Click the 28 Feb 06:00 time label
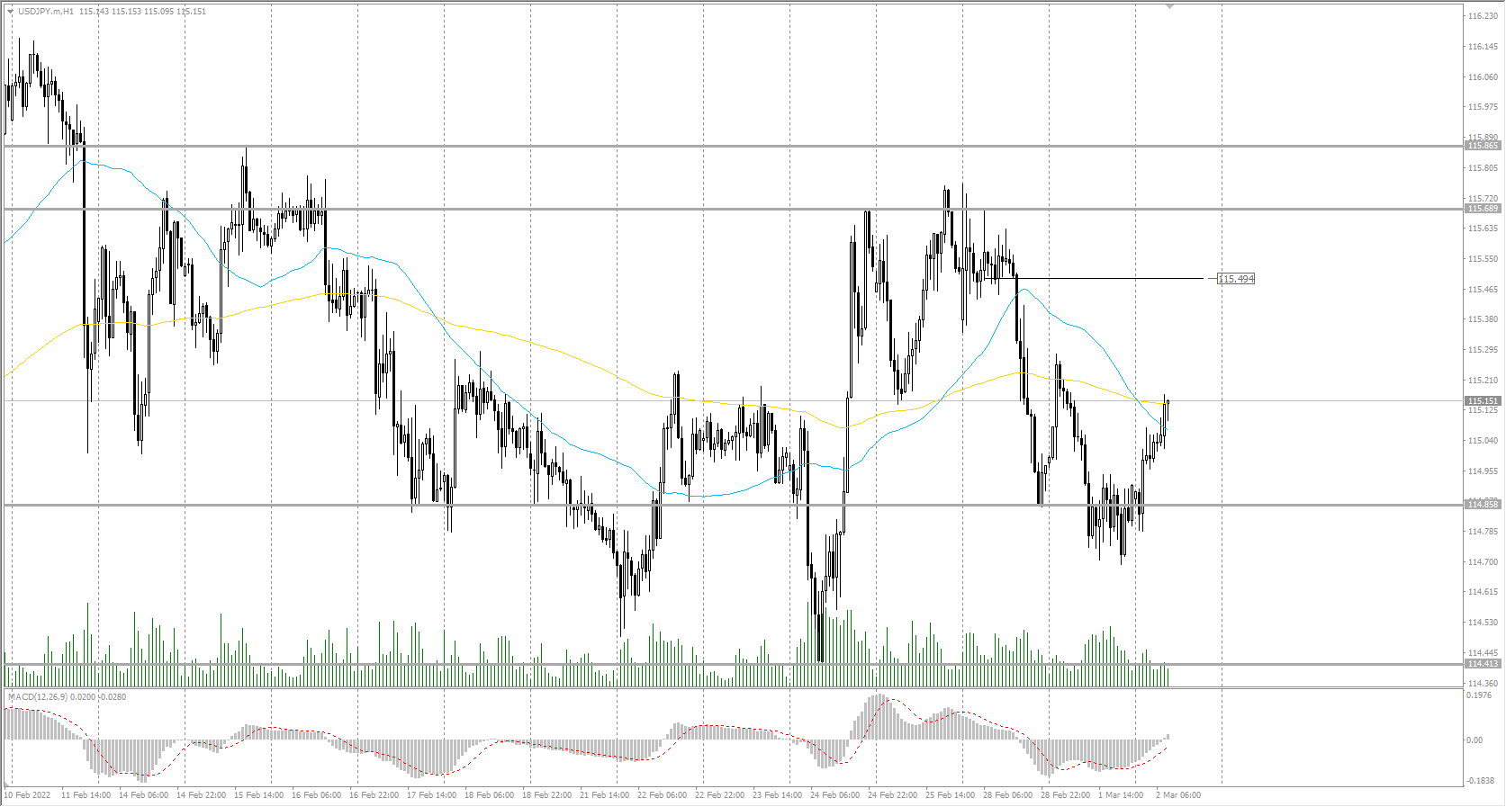The image size is (1506, 807). [1008, 795]
